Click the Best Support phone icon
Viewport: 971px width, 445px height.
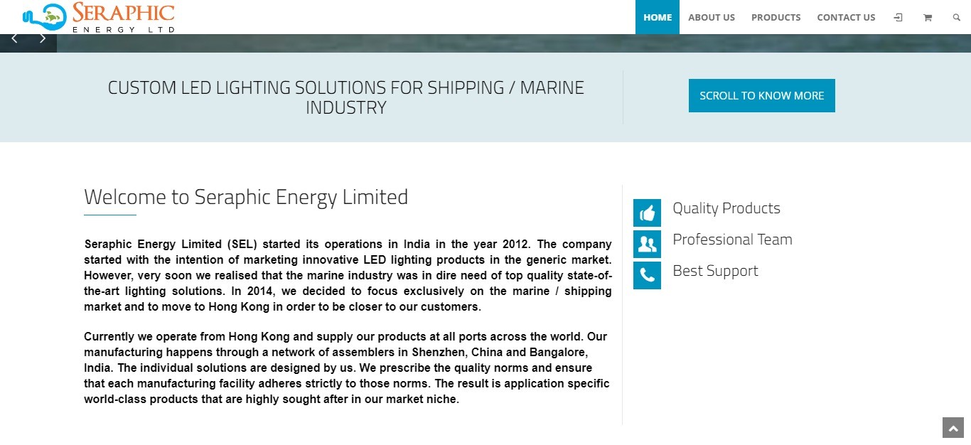(x=647, y=275)
